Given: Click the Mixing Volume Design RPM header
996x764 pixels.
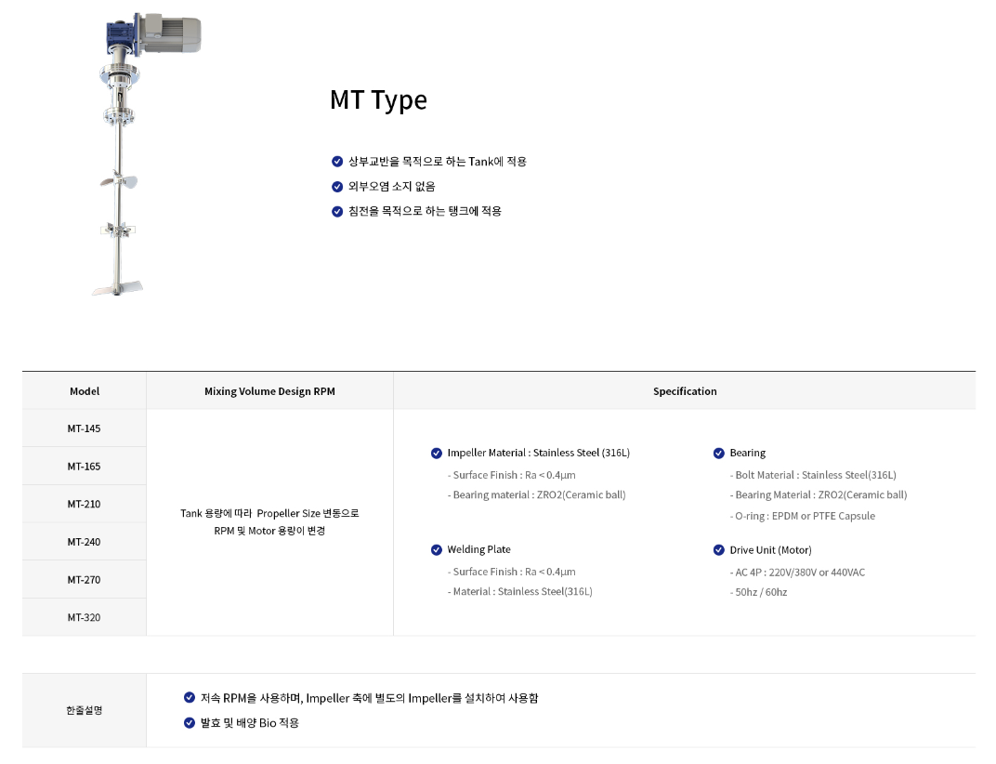Looking at the screenshot, I should (x=269, y=391).
